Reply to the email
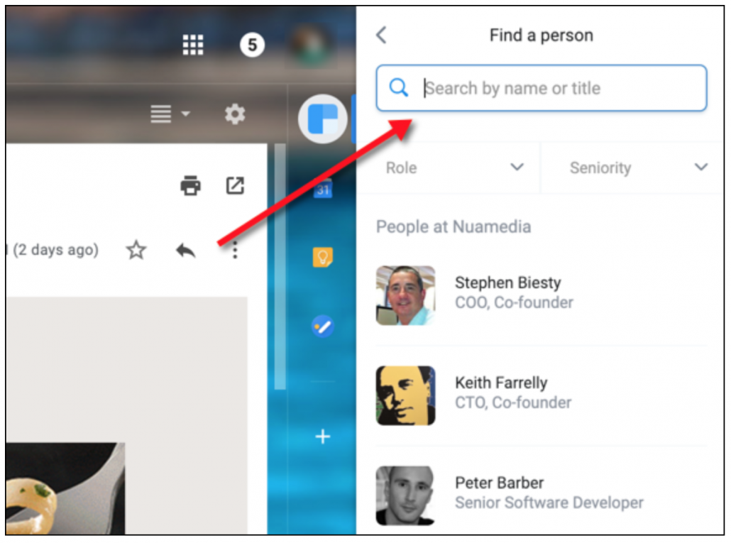The image size is (731, 543). [x=185, y=251]
